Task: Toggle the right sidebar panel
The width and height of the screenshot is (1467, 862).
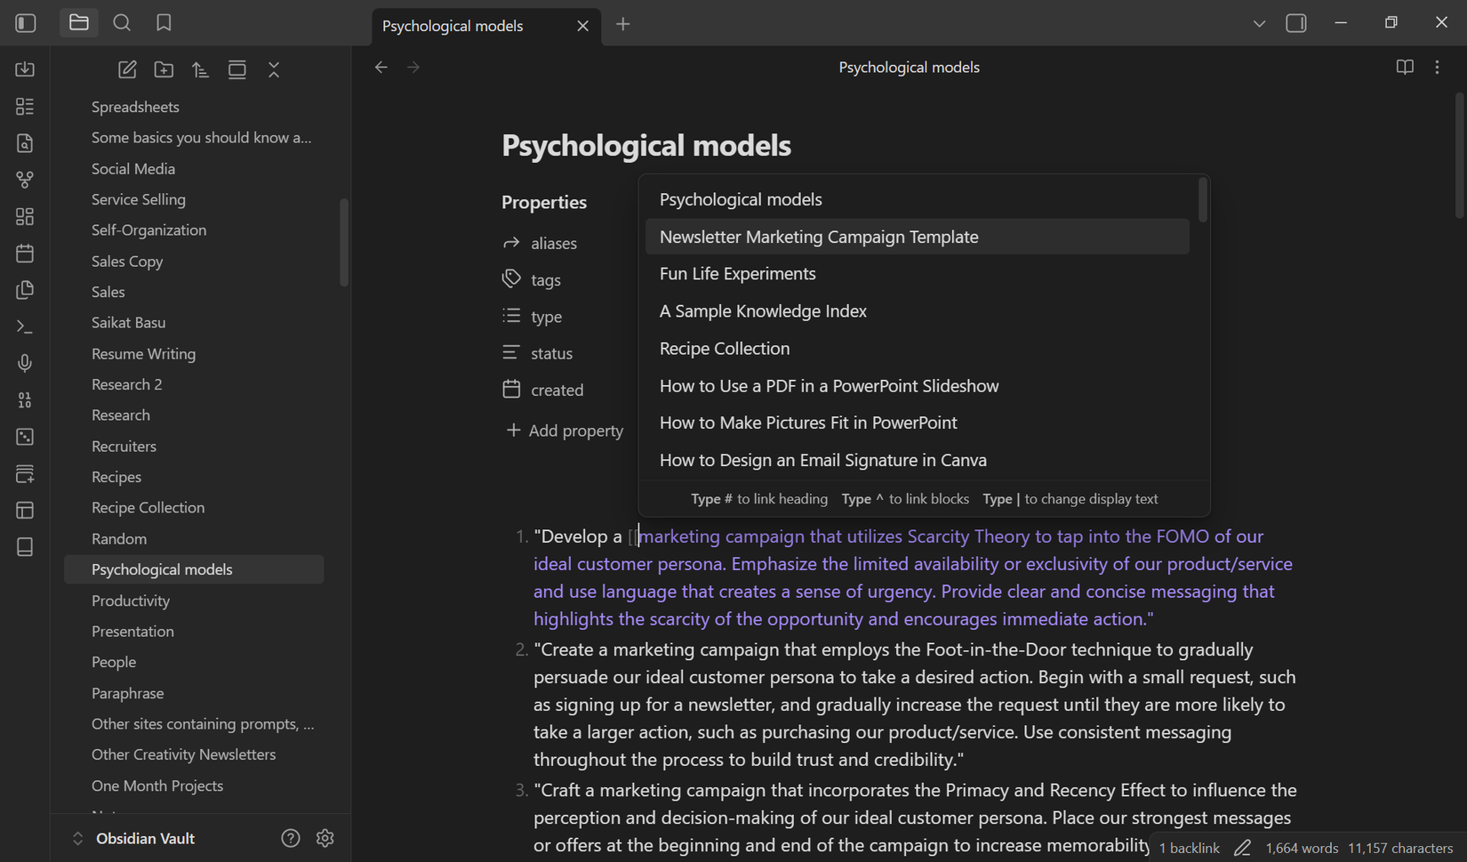Action: click(x=1296, y=23)
